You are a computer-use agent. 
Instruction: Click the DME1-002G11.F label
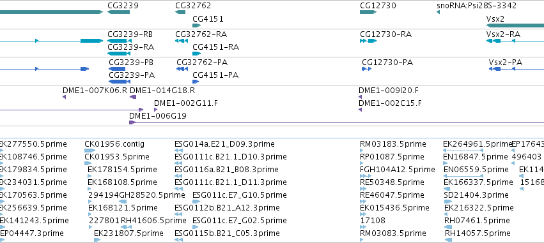click(x=186, y=103)
